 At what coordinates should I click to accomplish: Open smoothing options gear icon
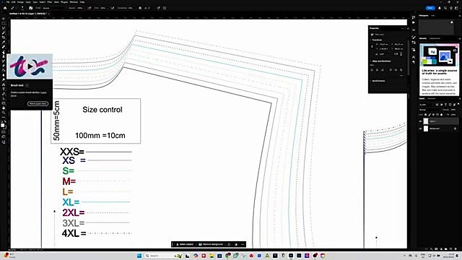(x=140, y=8)
